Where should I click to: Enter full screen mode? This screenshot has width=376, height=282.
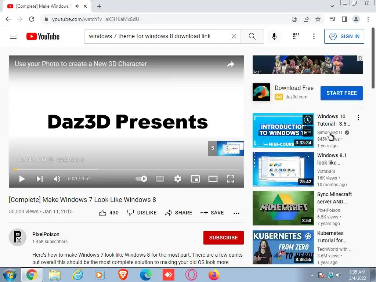[231, 179]
